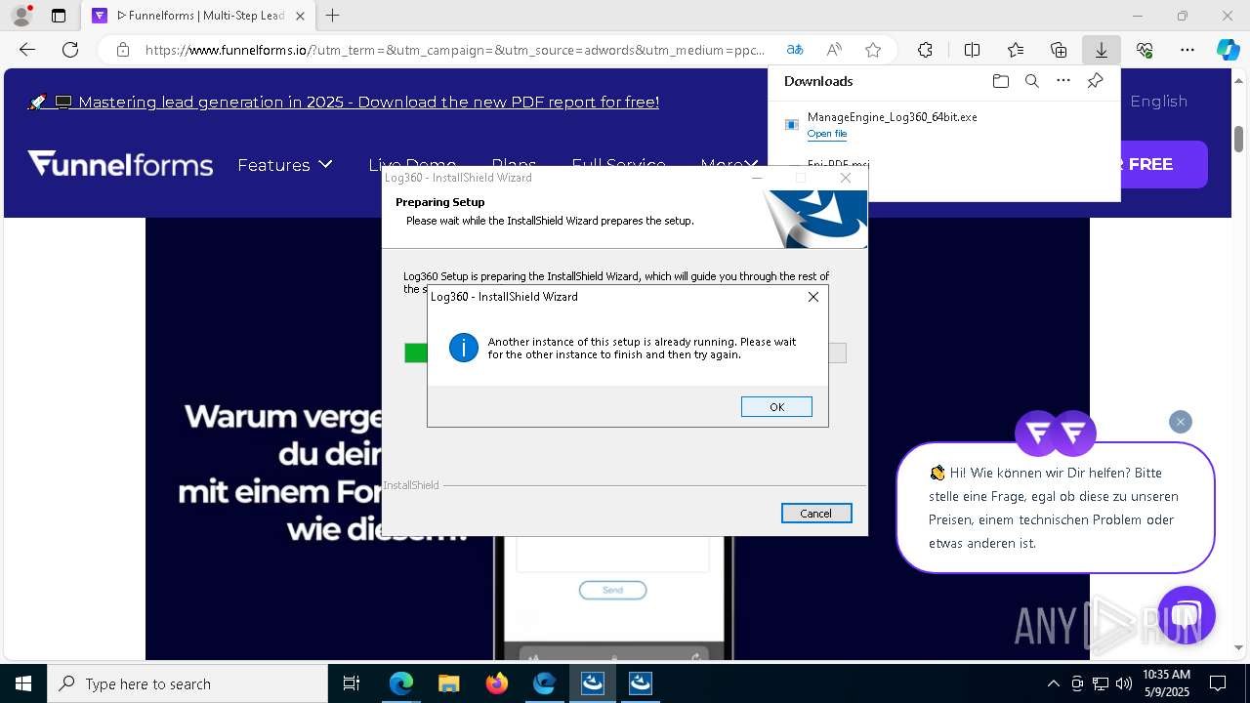Open the Favorites list icon
The width and height of the screenshot is (1250, 703).
(x=1016, y=50)
